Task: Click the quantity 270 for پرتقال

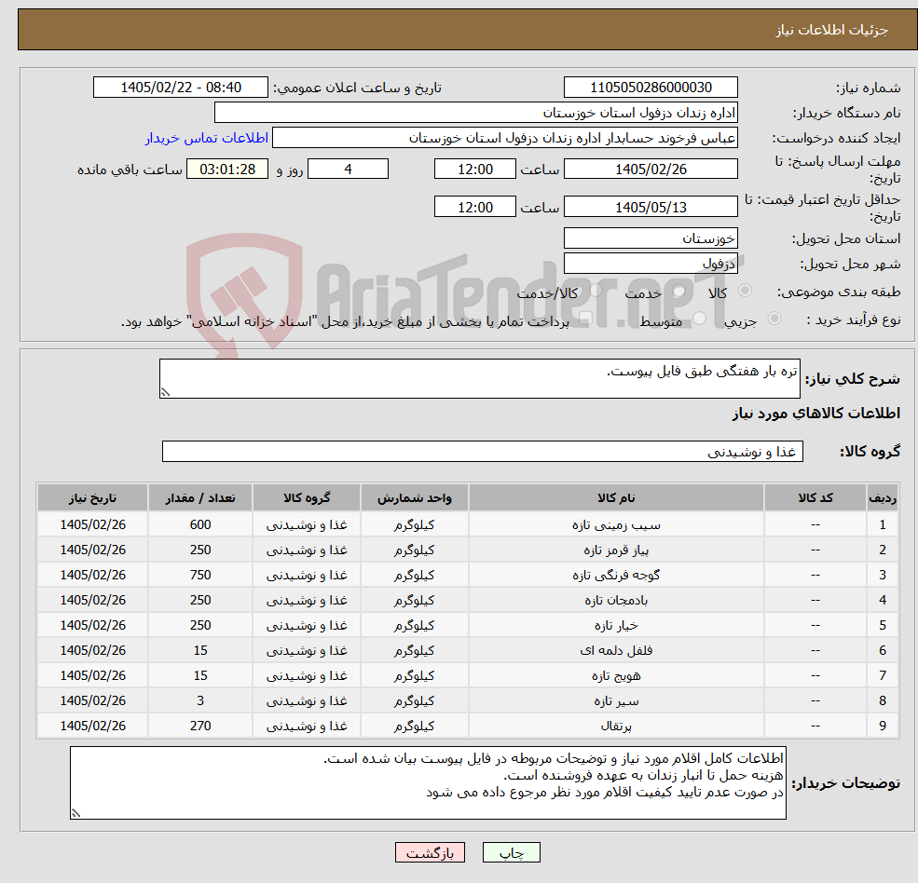Action: point(200,727)
